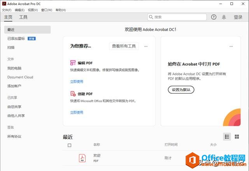Switch to the 主页 tab

[8, 17]
